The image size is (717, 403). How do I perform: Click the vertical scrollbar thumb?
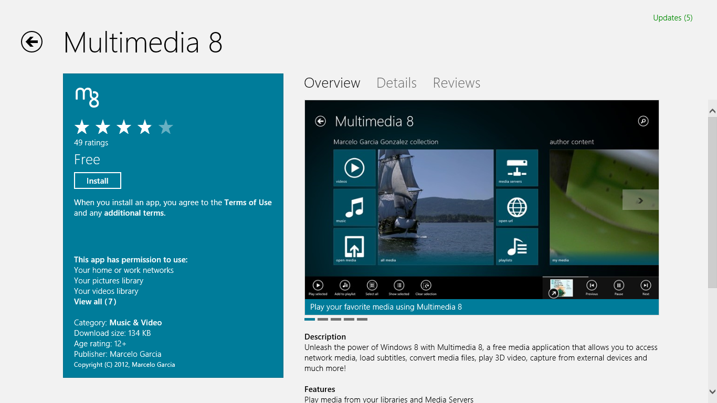coord(712,202)
